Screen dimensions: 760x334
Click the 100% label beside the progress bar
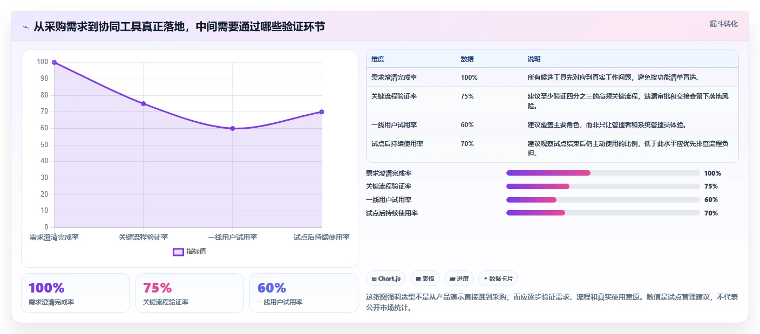pos(712,173)
